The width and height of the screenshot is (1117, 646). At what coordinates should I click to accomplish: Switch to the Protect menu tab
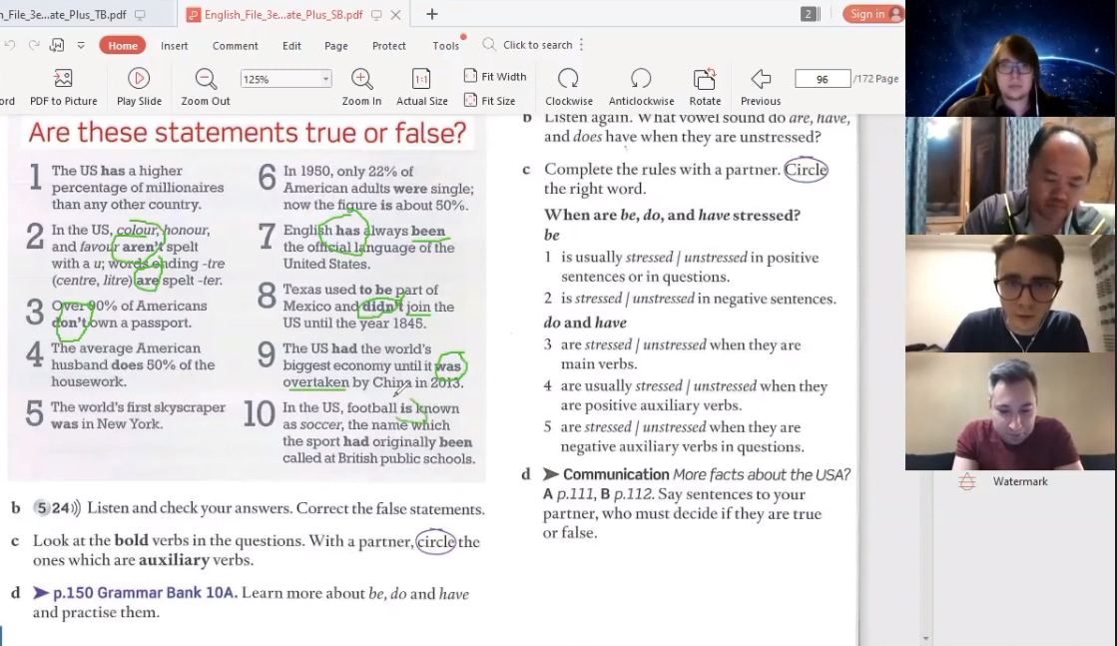(388, 46)
